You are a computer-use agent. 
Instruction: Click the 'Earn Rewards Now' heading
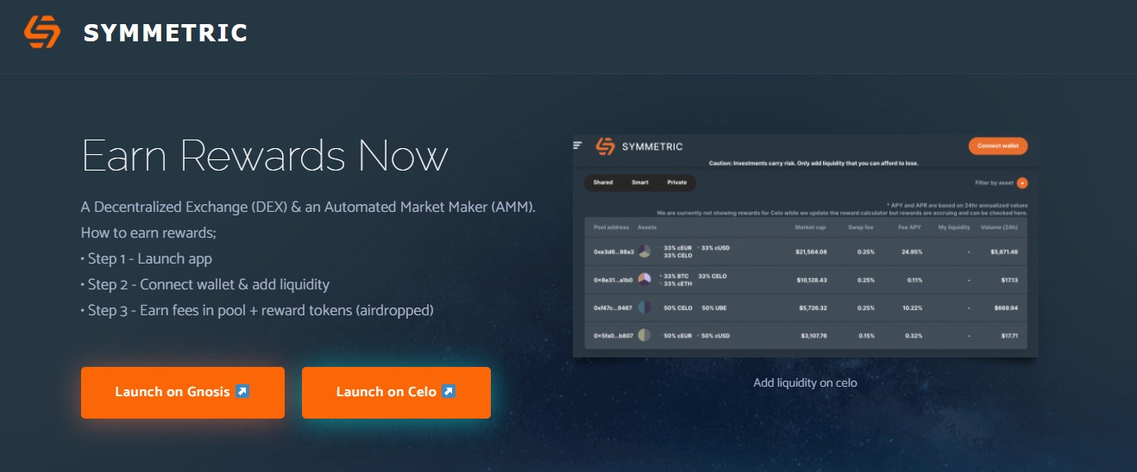tap(265, 156)
